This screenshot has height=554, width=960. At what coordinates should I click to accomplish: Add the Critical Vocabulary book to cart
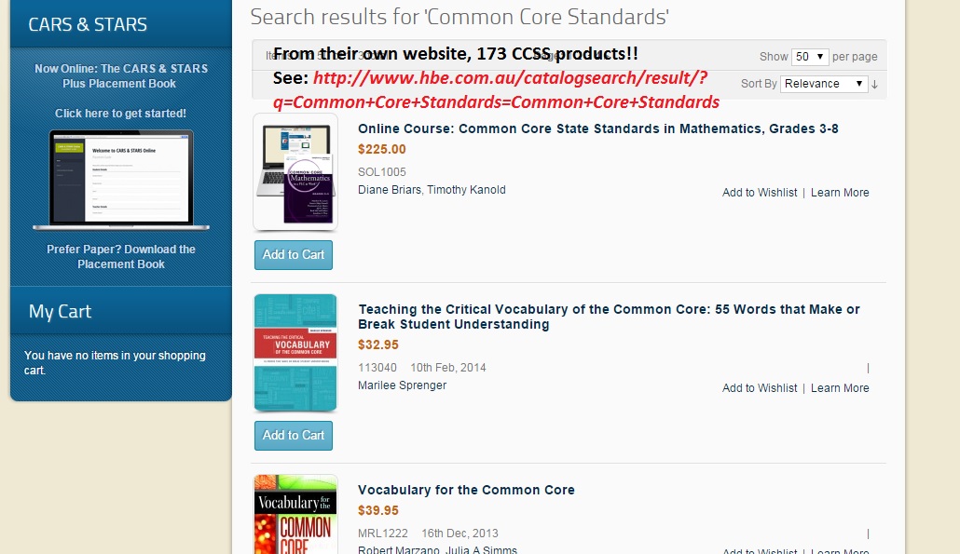tap(294, 436)
